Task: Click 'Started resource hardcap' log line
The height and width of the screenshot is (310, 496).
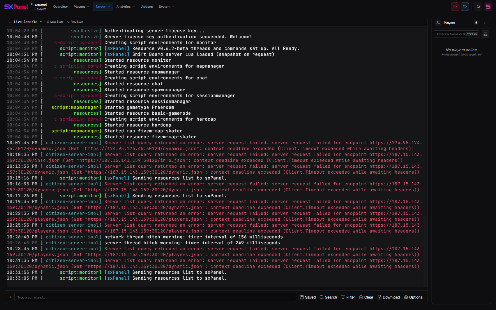Action: click(138, 125)
